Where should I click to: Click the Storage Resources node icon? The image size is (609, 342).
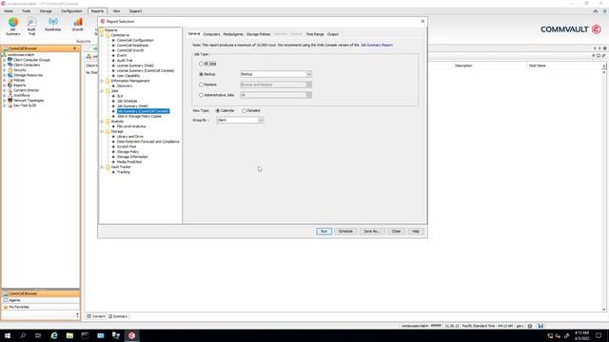(10, 75)
